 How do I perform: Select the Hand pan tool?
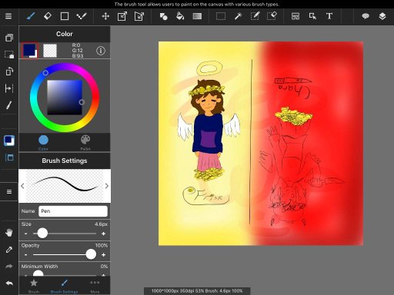click(x=9, y=233)
